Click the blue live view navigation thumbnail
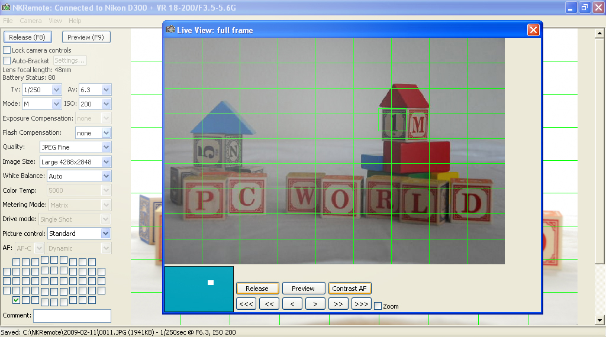This screenshot has height=337, width=606. tap(199, 289)
